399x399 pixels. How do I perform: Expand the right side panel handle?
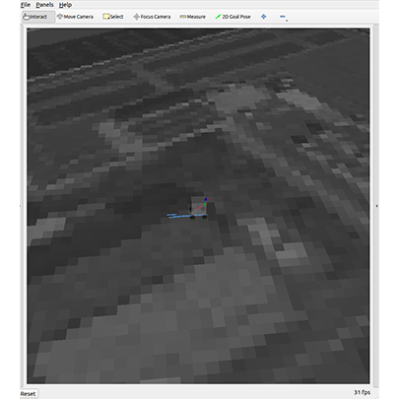(x=376, y=206)
